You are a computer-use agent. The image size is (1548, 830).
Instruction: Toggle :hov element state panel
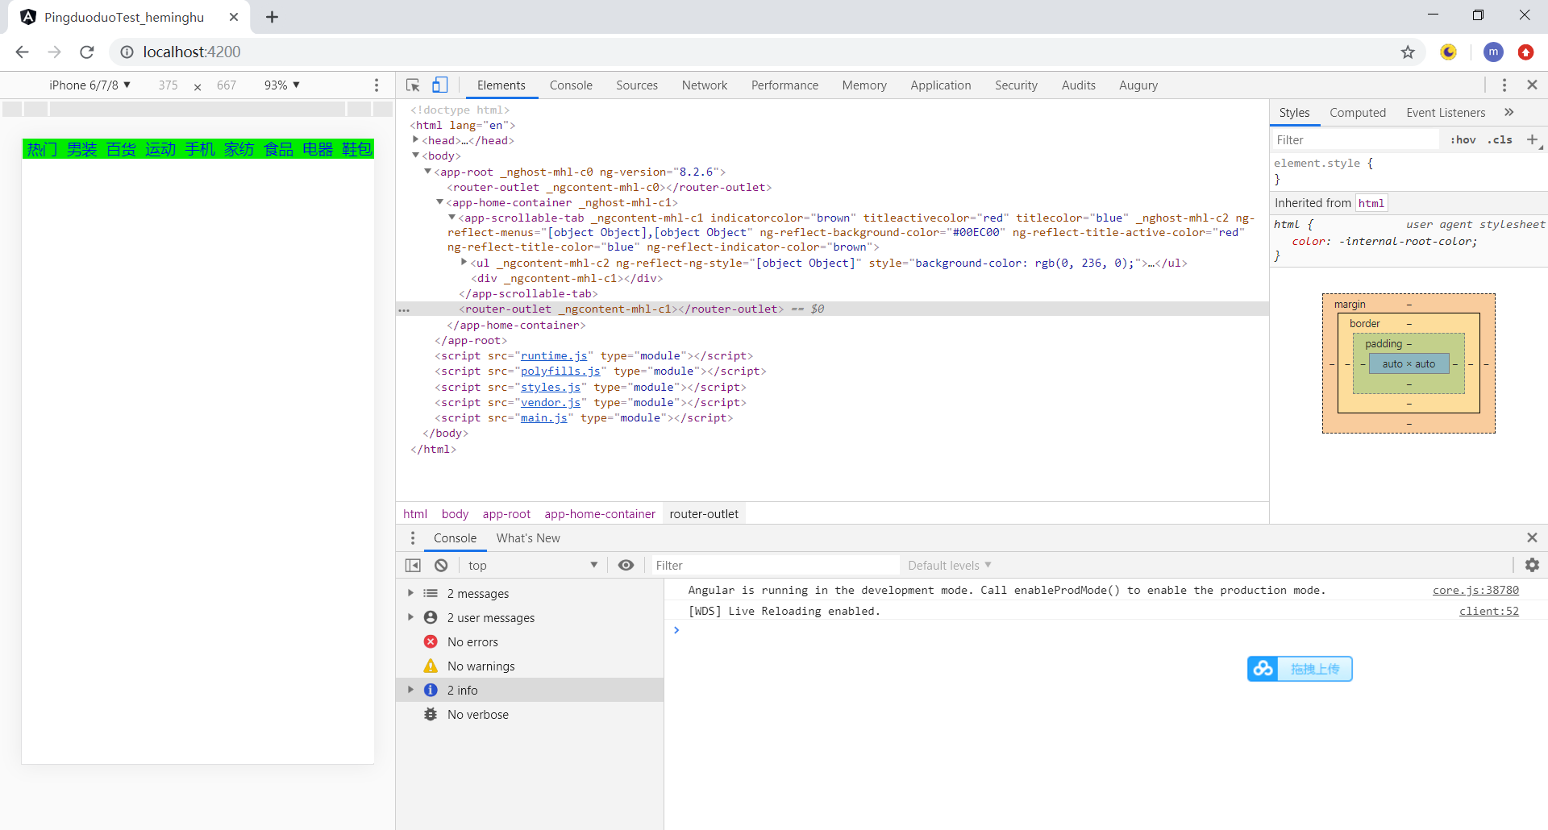click(1463, 139)
